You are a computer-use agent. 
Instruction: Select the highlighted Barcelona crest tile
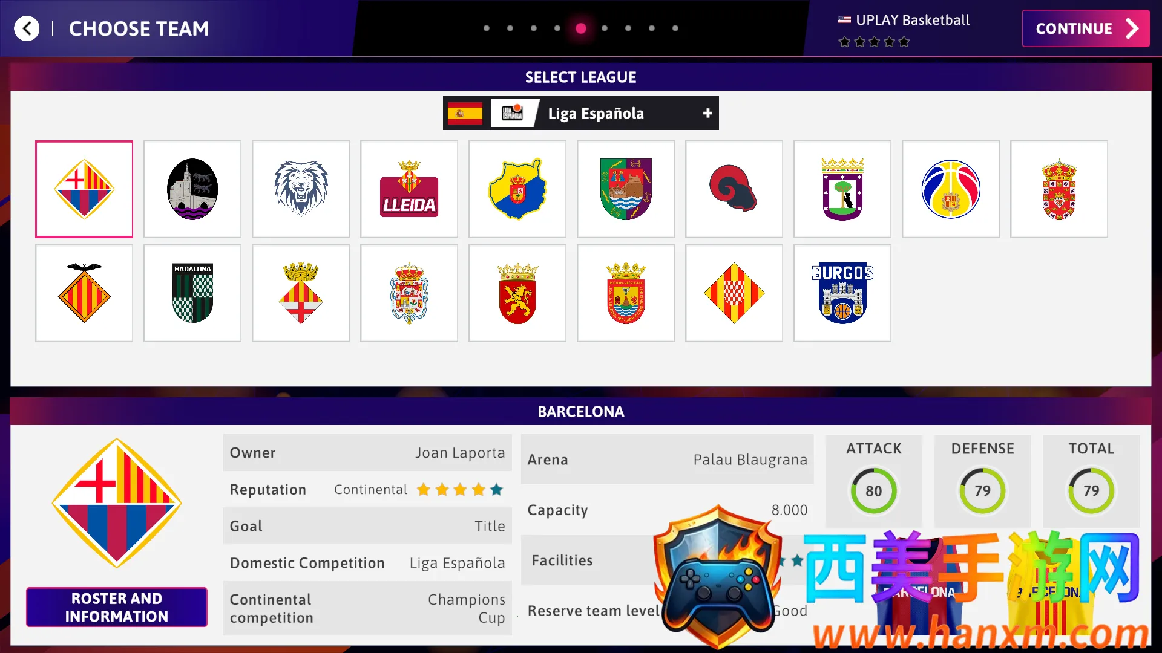[84, 189]
